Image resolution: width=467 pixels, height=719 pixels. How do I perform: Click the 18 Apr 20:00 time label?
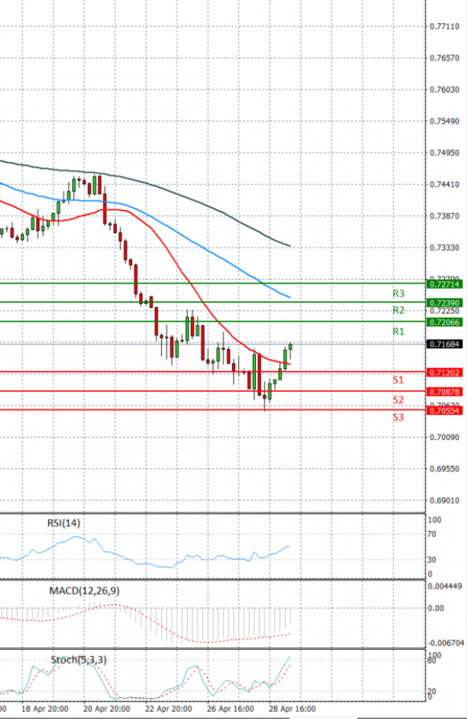pos(44,710)
